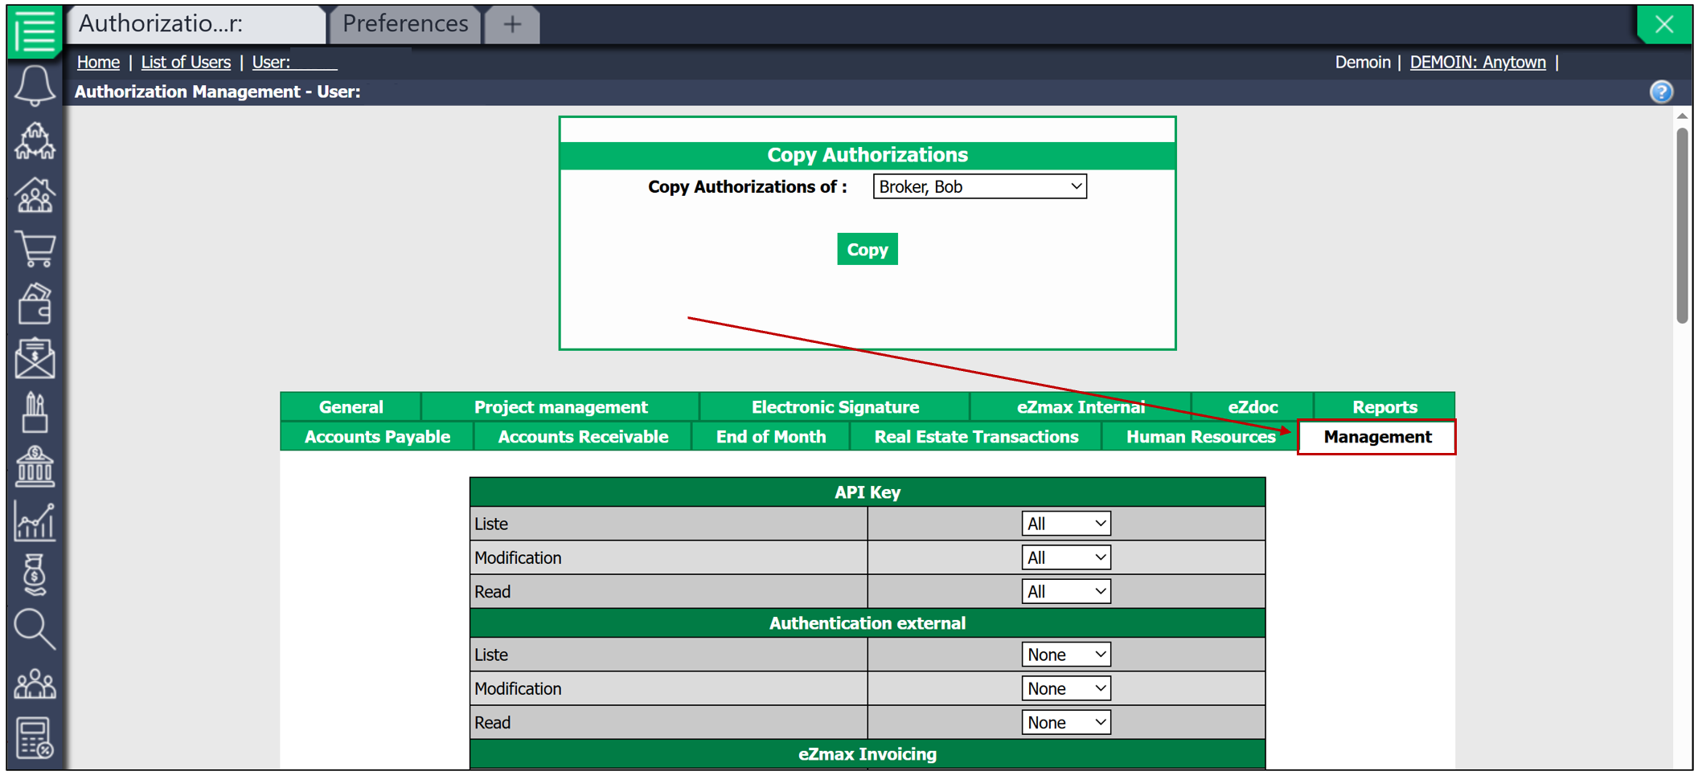Click the vertical page scrollbar
Screen dimensions: 1698x775
coord(1682,225)
